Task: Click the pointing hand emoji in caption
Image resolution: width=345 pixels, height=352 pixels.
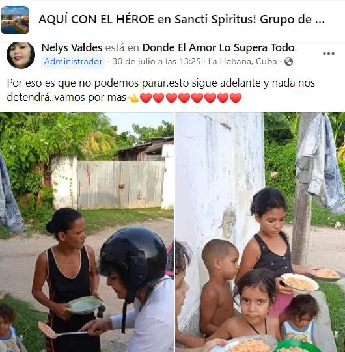Action: 133,98
